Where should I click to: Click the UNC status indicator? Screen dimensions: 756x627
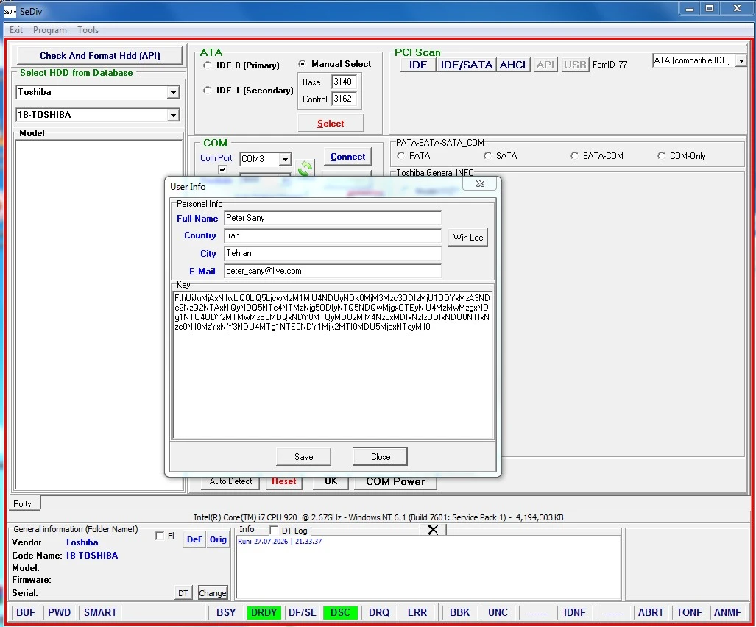pyautogui.click(x=498, y=612)
